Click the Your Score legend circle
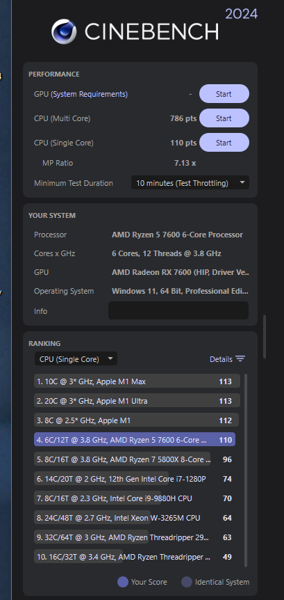This screenshot has height=600, width=284. click(123, 582)
